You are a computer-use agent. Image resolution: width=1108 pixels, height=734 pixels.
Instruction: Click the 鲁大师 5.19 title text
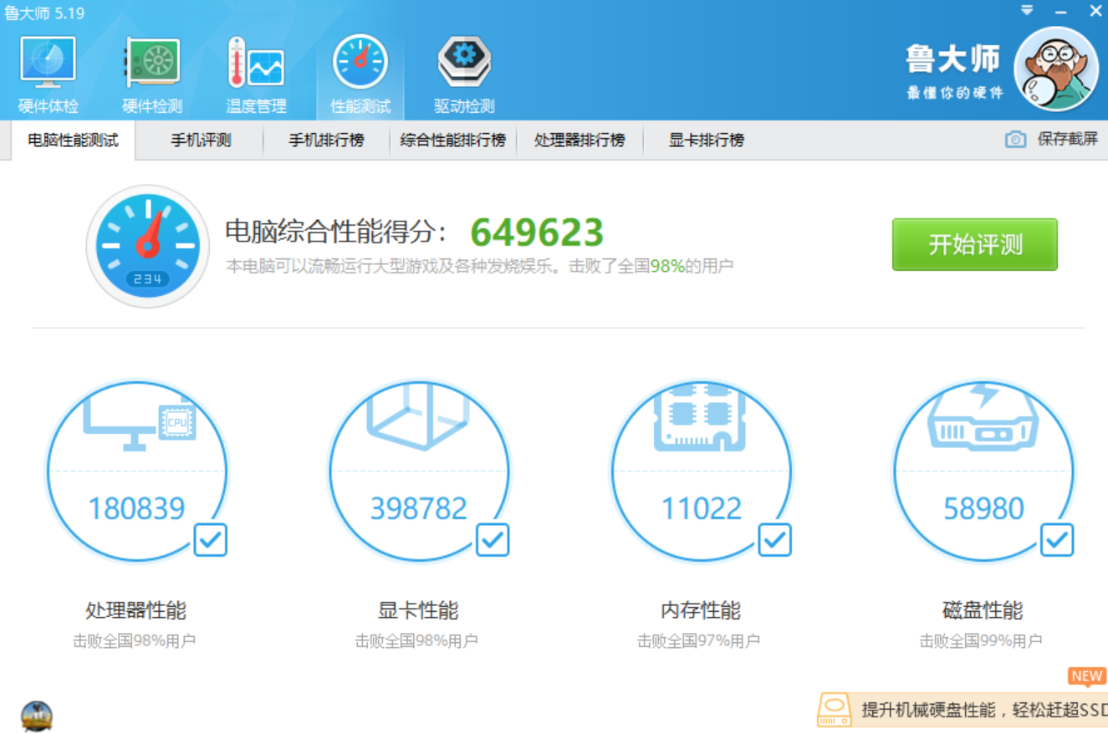44,13
